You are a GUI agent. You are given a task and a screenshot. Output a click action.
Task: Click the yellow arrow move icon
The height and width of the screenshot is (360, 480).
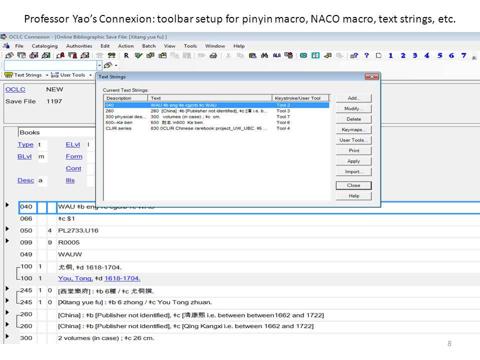click(327, 55)
